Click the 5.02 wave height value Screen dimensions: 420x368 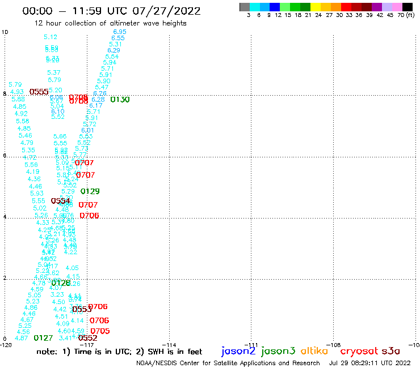(x=40, y=208)
